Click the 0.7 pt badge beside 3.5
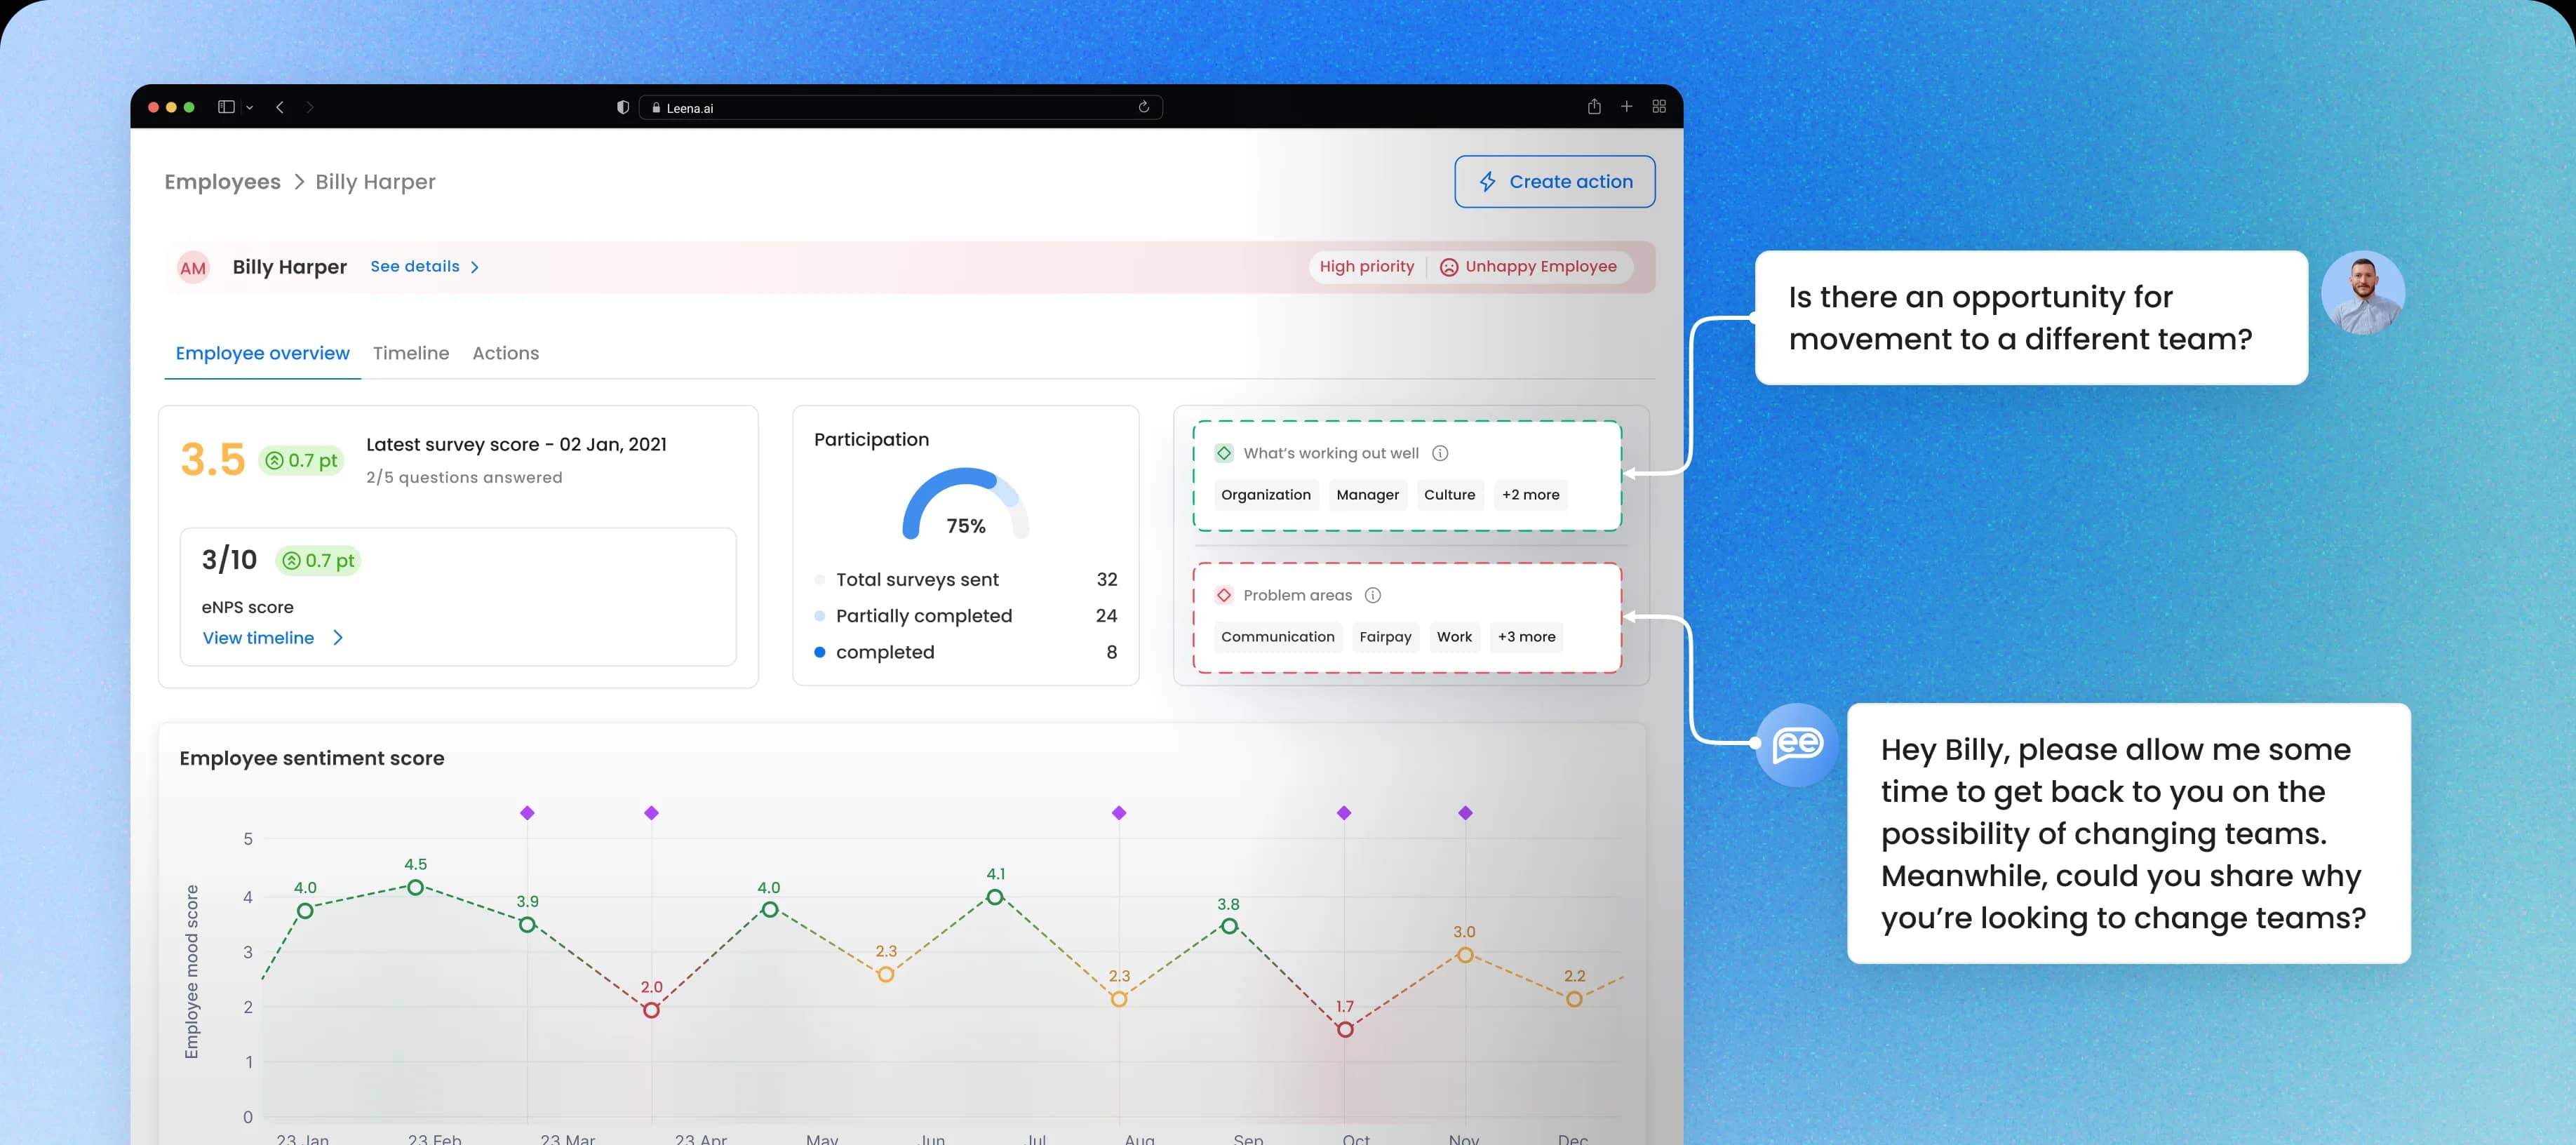The image size is (2576, 1145). pos(301,460)
